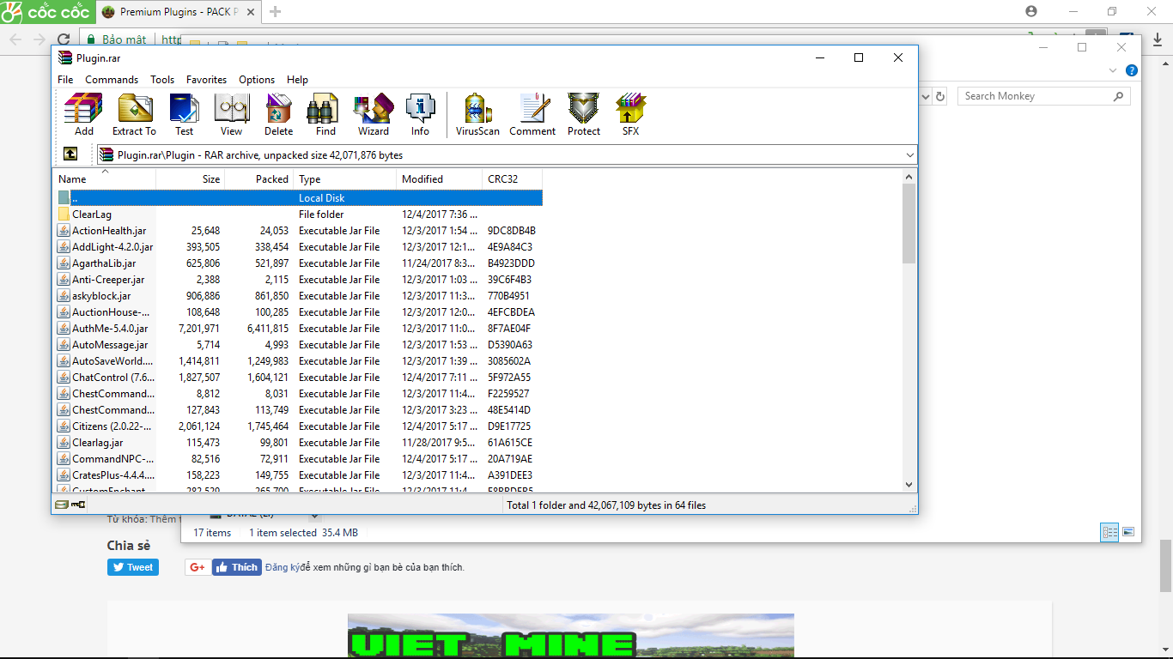Select the ActionHealth.jar file
The image size is (1173, 659).
(299, 231)
